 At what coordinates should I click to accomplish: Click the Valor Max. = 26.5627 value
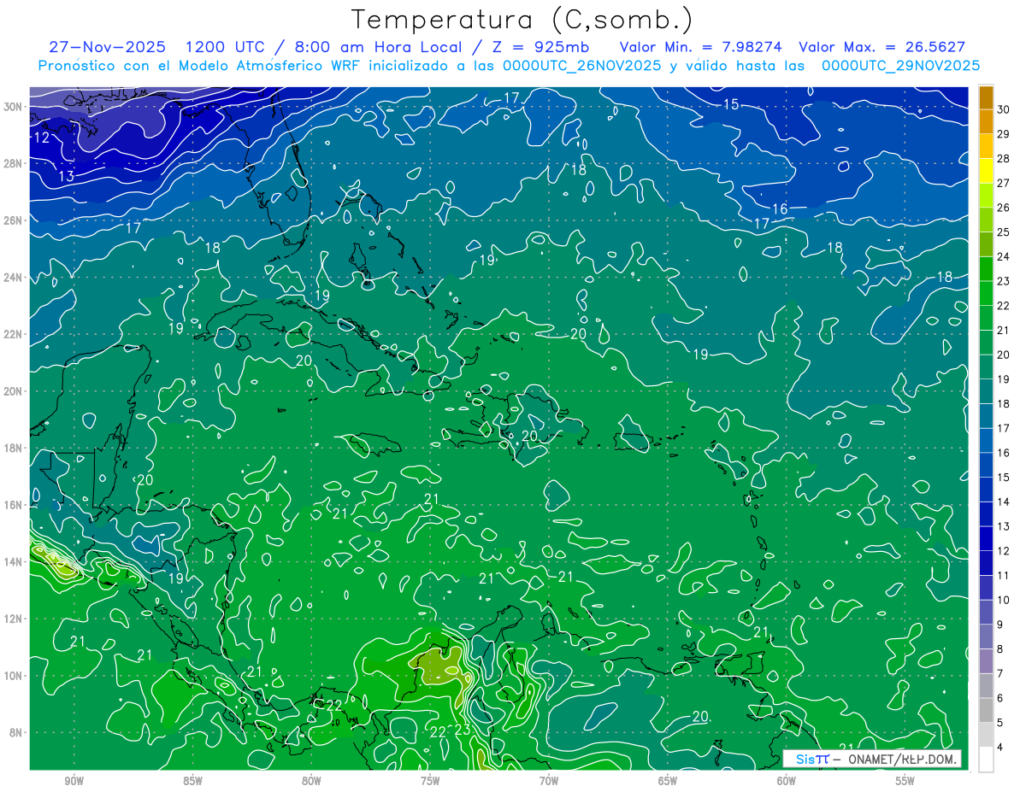click(x=882, y=47)
